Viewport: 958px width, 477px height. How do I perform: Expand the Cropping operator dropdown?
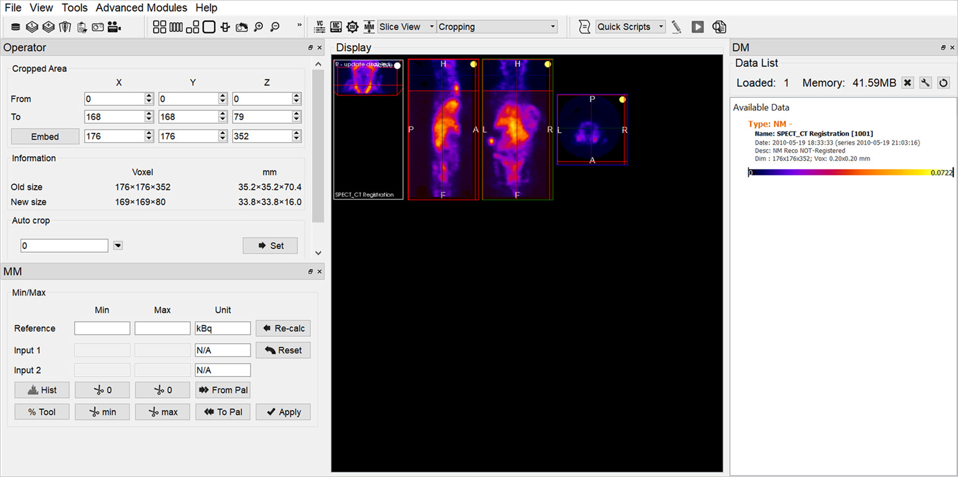(497, 27)
